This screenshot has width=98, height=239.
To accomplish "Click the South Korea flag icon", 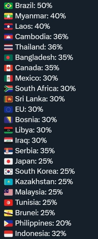I will click(x=8, y=172).
